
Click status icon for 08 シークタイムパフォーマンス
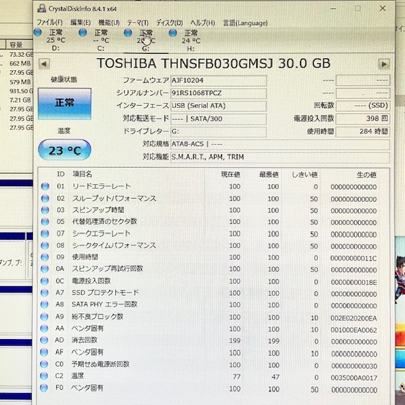45,246
